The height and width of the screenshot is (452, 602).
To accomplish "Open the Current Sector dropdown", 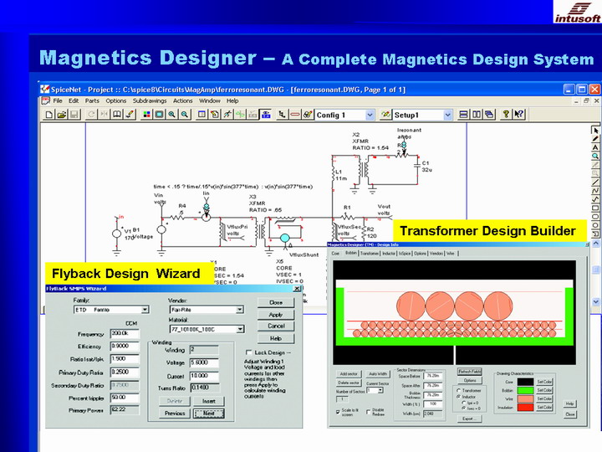I will 380,390.
